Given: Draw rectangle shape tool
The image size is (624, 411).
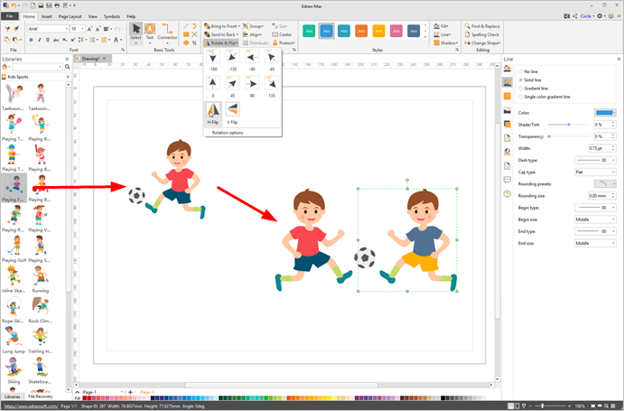Looking at the screenshot, I should pyautogui.click(x=186, y=34).
